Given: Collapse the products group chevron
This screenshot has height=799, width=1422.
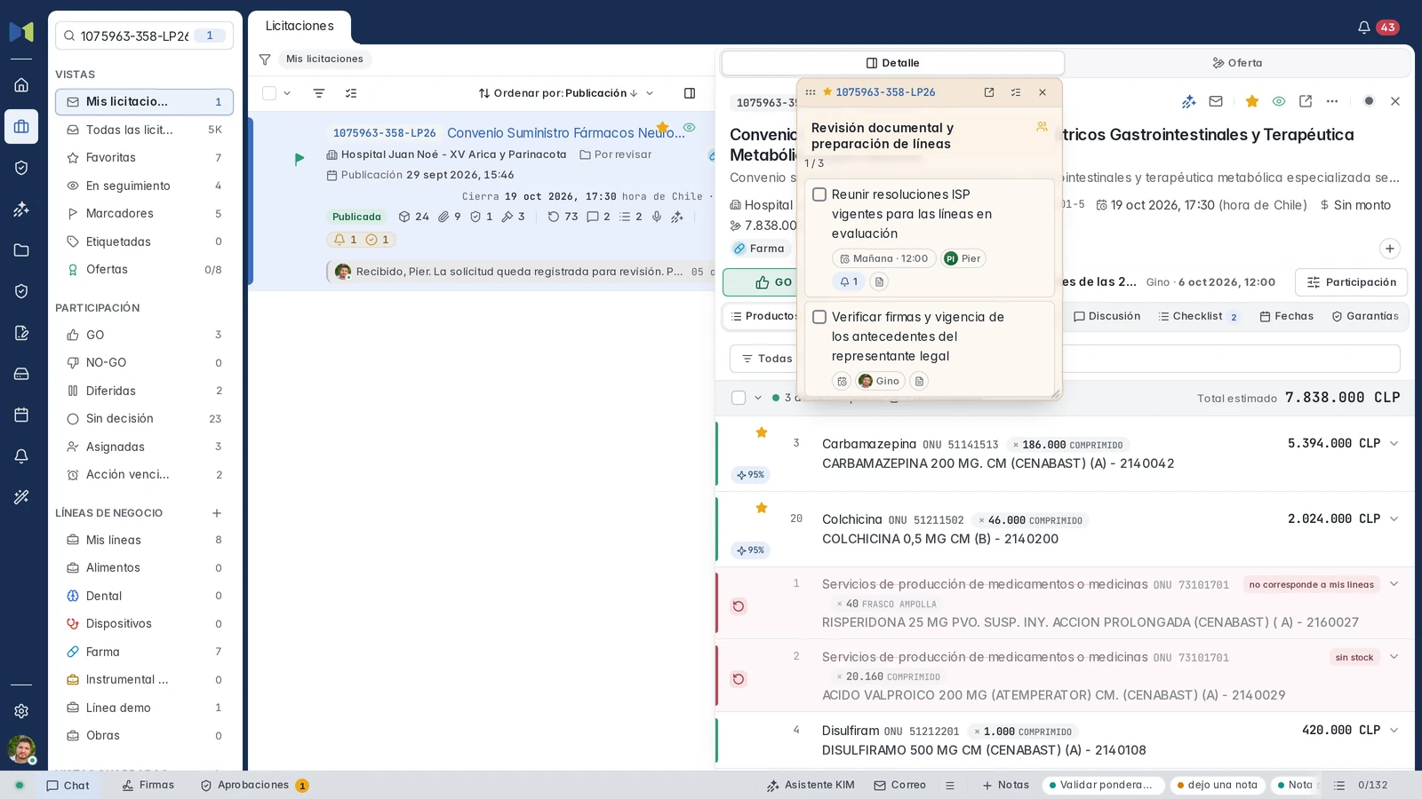Looking at the screenshot, I should [x=758, y=398].
